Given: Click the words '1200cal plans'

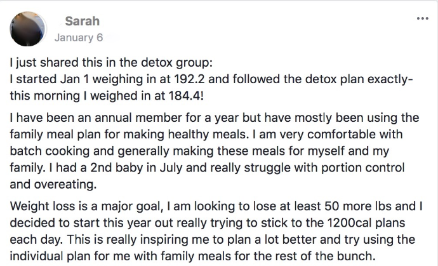Looking at the screenshot, I should 366,223.
